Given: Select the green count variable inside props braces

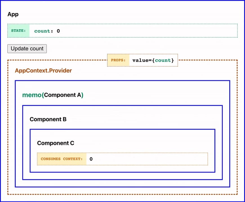Looking at the screenshot, I should pyautogui.click(x=163, y=60).
